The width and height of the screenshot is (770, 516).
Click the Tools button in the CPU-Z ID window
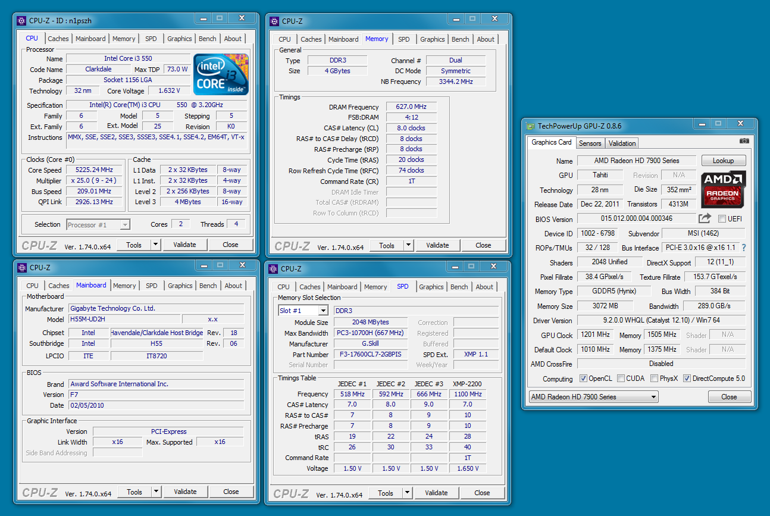[134, 245]
